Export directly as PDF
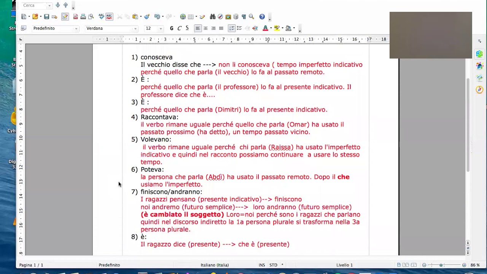Viewport: 487px width, 274px height. point(75,17)
